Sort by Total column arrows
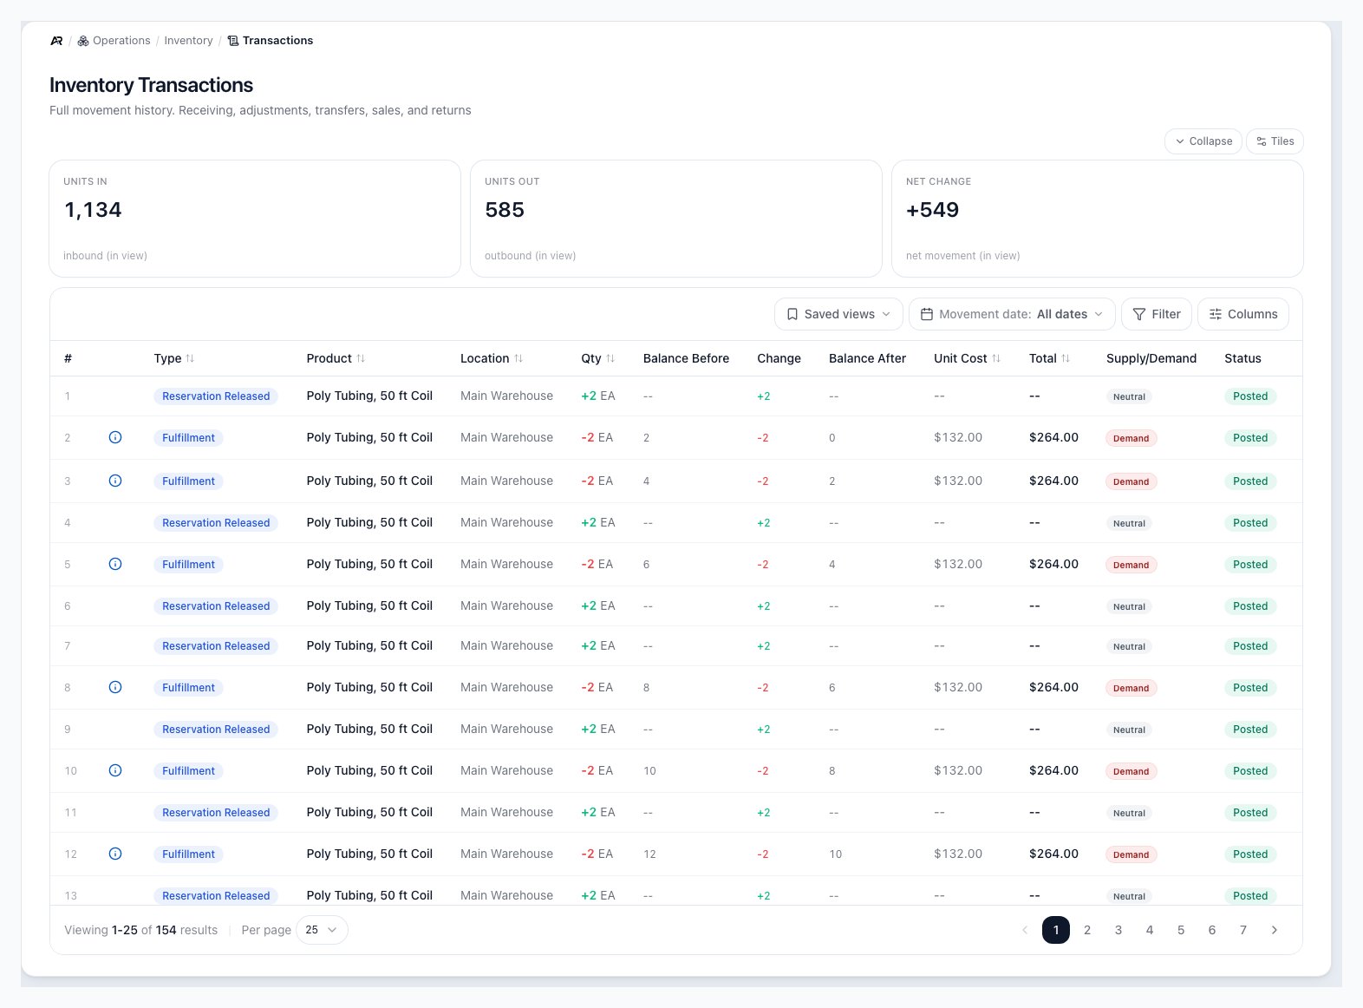 (1066, 358)
